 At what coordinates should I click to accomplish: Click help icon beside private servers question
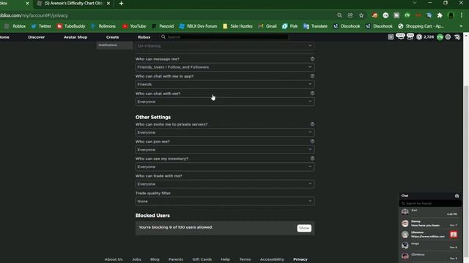point(312,124)
